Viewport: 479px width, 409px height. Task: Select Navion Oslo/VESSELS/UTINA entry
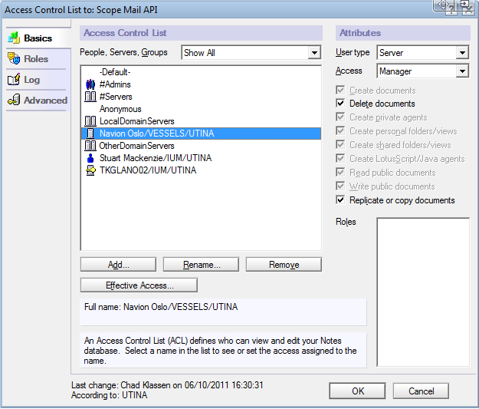tap(201, 134)
